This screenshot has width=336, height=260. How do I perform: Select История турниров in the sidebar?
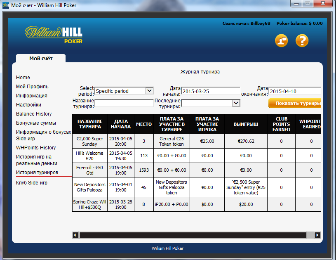(37, 173)
